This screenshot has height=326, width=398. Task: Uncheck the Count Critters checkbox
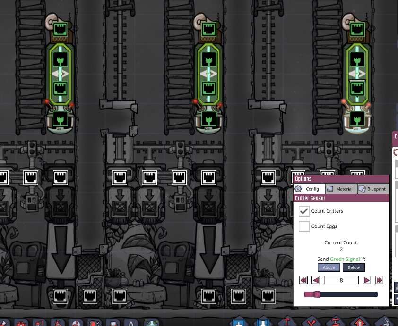point(304,211)
